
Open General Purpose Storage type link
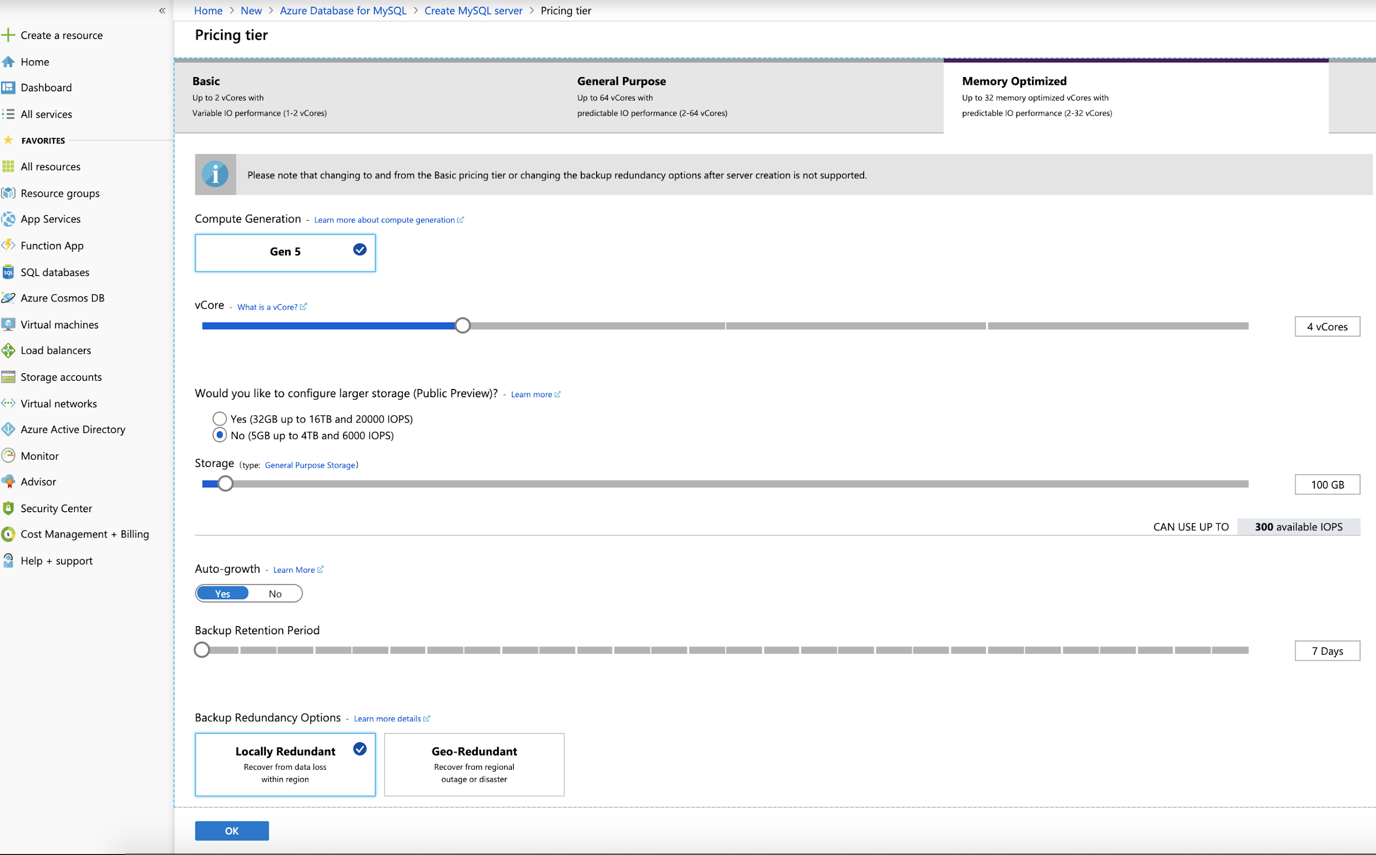(x=310, y=465)
